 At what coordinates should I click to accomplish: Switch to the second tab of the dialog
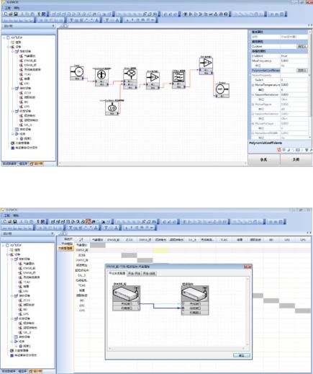pyautogui.click(x=134, y=273)
